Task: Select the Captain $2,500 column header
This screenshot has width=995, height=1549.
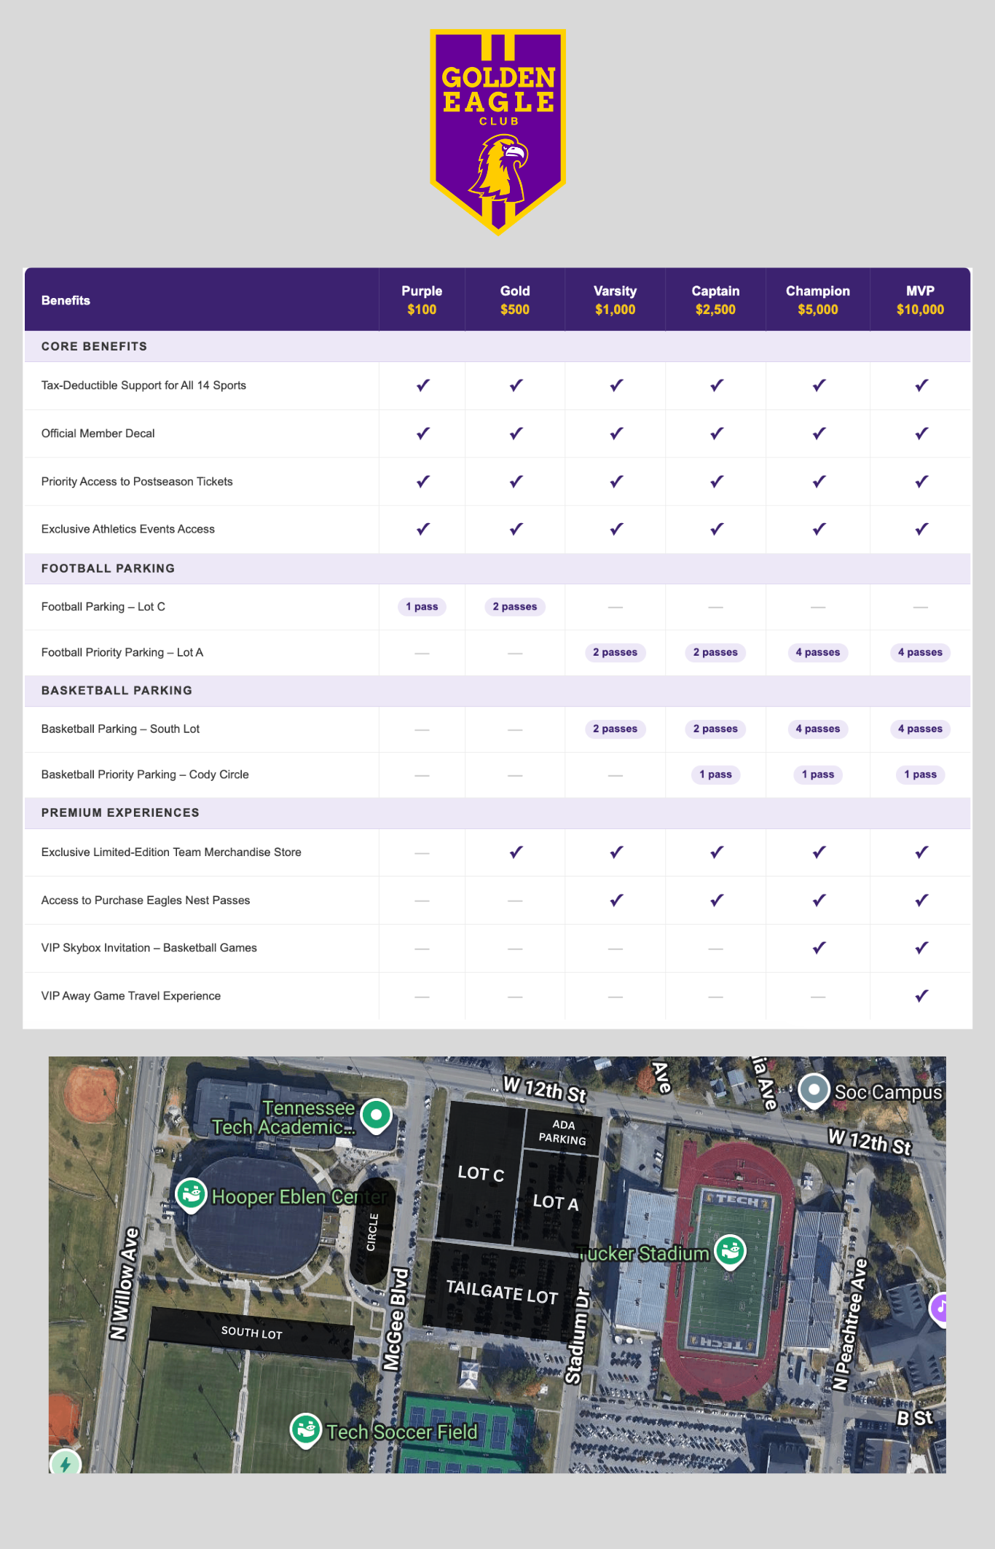Action: [715, 299]
